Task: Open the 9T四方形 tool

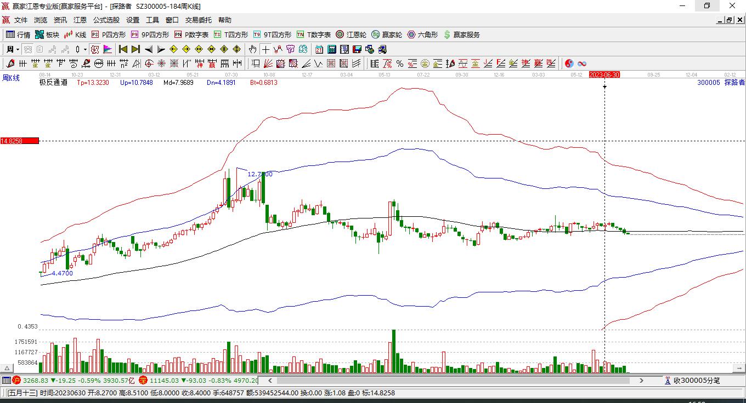Action: click(272, 34)
